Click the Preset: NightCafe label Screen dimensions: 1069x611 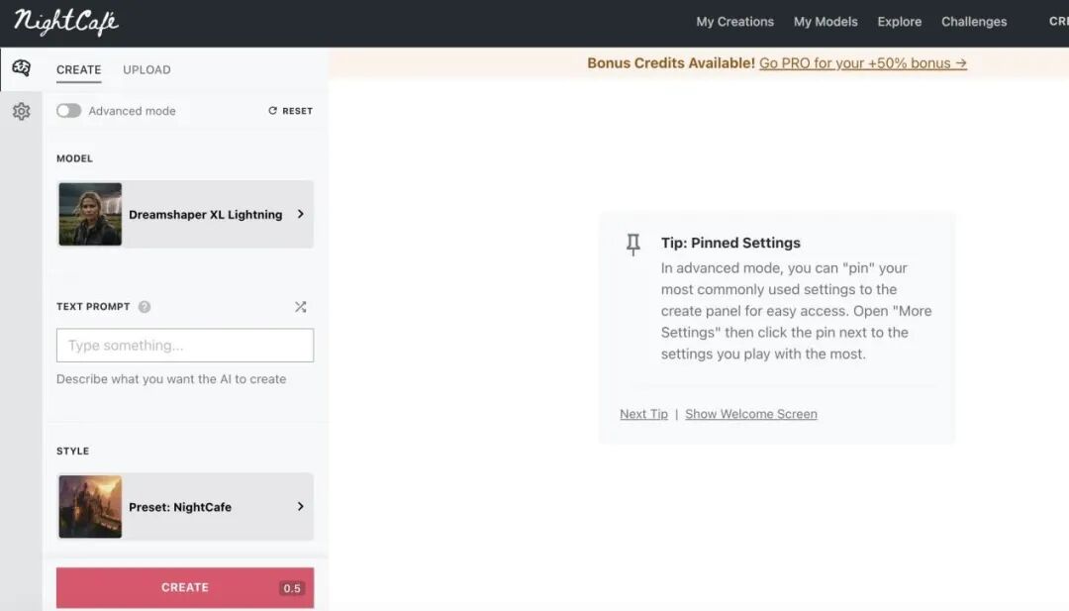(180, 507)
